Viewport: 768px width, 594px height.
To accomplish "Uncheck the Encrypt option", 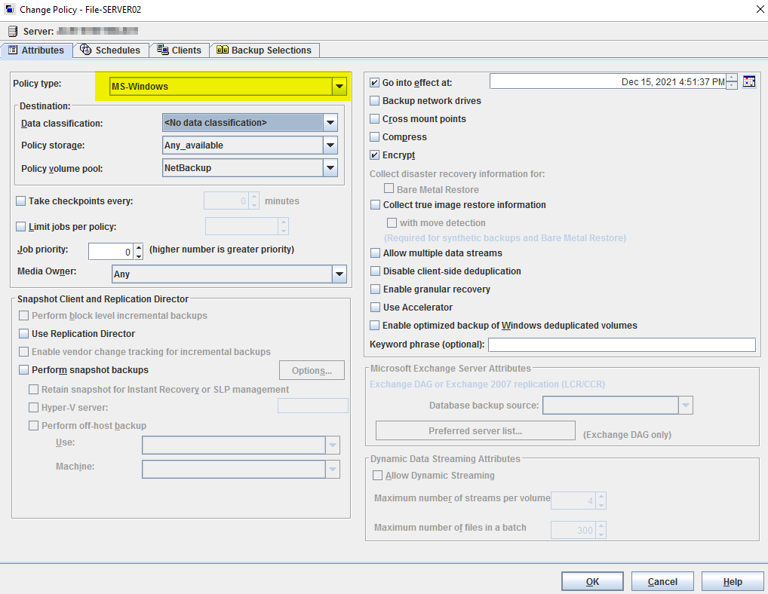I will [x=375, y=155].
